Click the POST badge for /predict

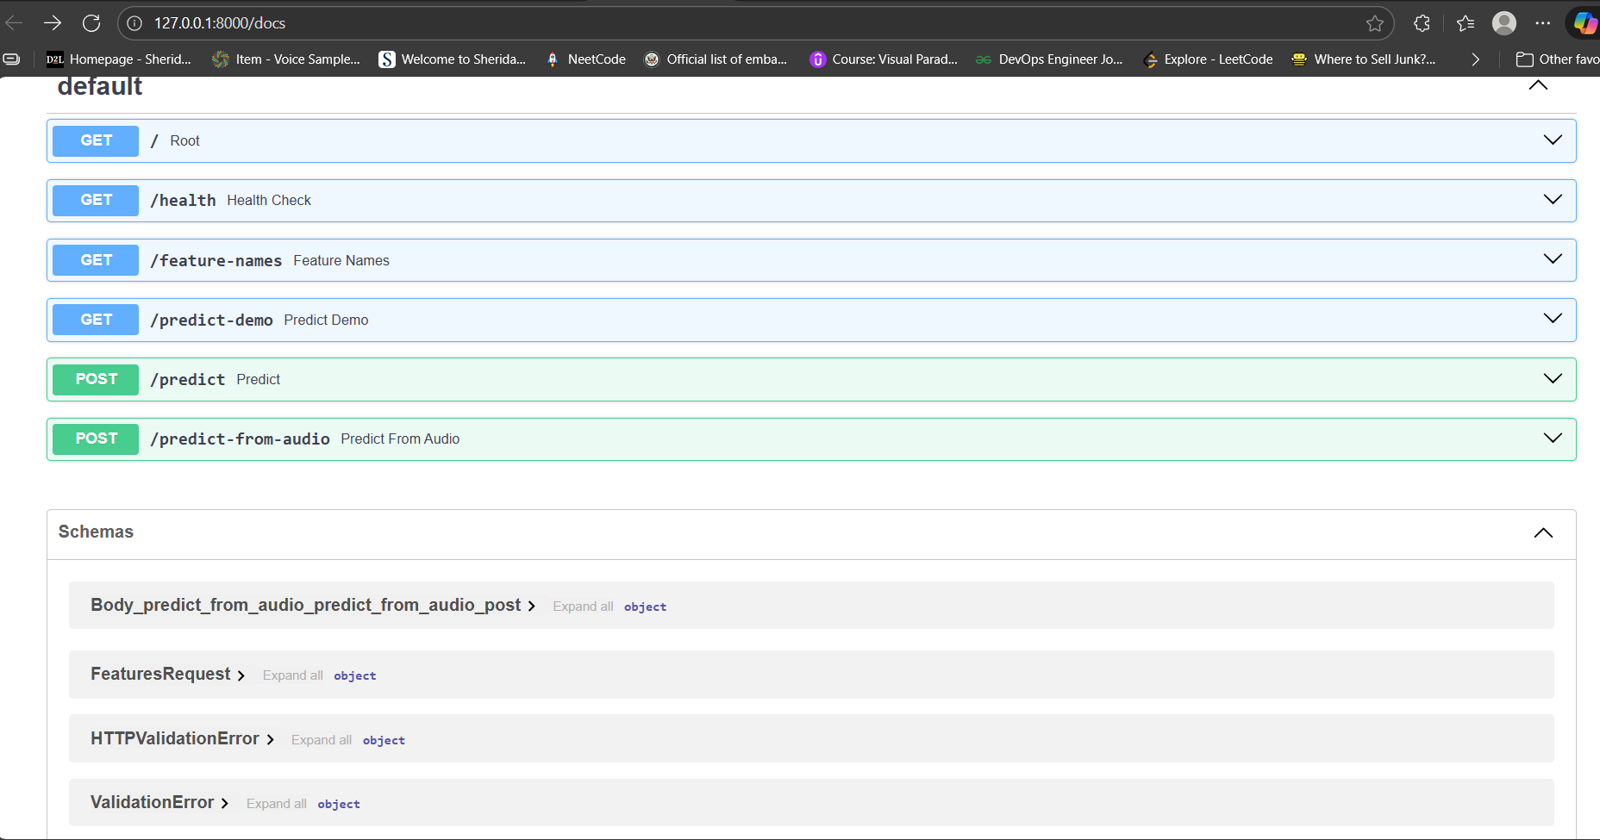[x=96, y=379]
